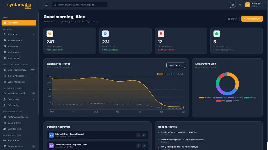This screenshot has width=268, height=150.
Task: Expand Time & Attendance submenu
Action: [33, 76]
